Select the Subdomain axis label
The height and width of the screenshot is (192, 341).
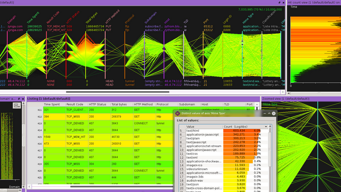pos(151,18)
